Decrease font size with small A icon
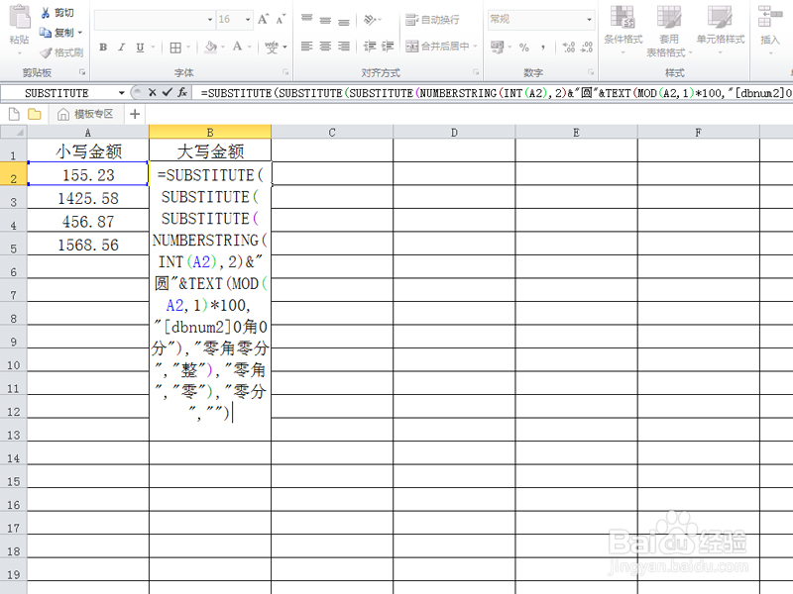The width and height of the screenshot is (793, 594). (x=281, y=19)
